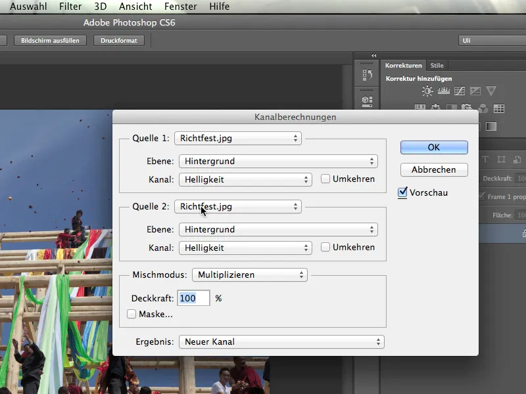Add a Curves adjustment
Screen dimensions: 526x394
(x=459, y=91)
